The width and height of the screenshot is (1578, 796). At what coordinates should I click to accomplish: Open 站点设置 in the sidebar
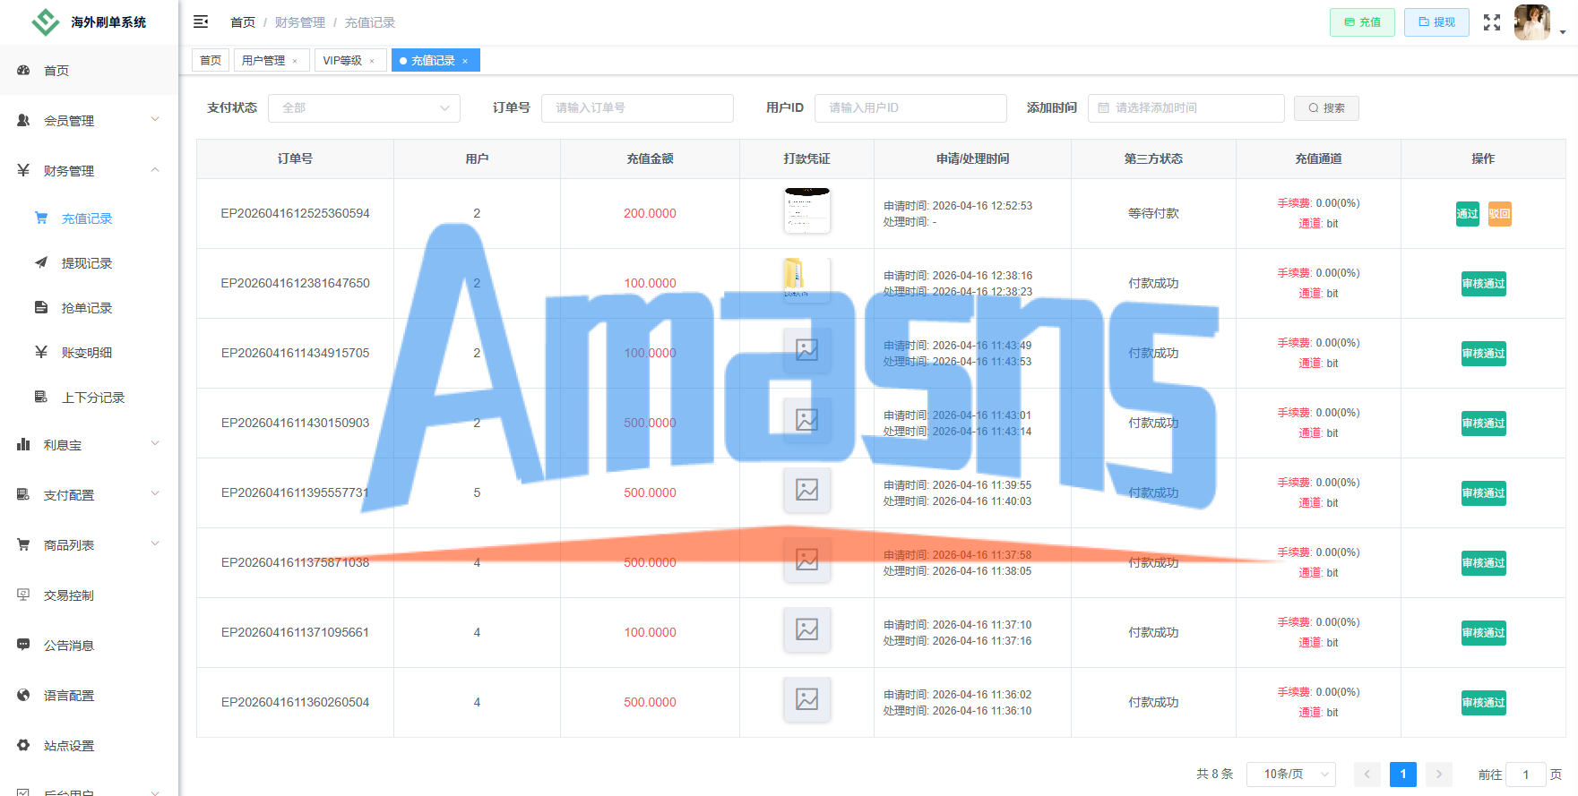90,745
